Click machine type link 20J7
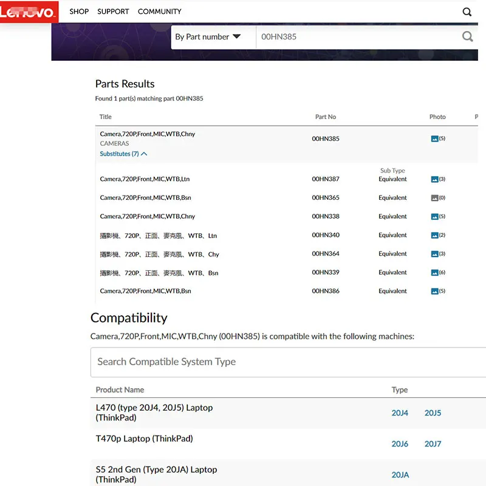 [x=433, y=444]
